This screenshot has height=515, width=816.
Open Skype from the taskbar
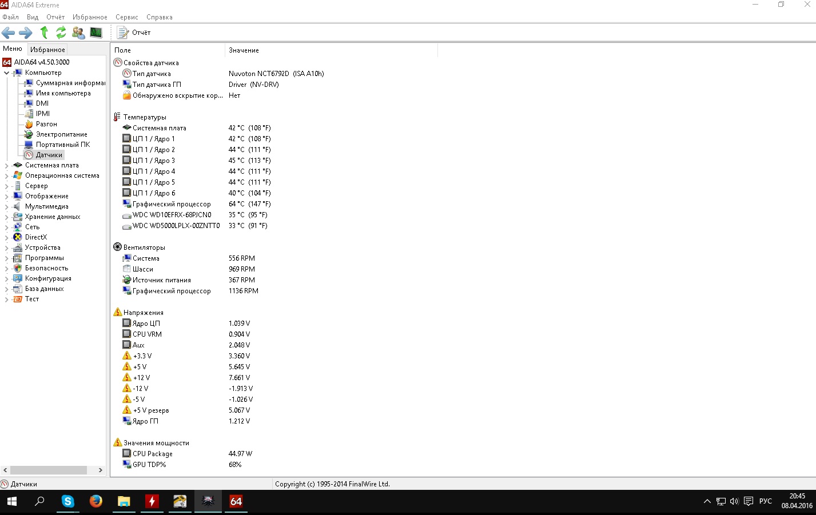[68, 502]
